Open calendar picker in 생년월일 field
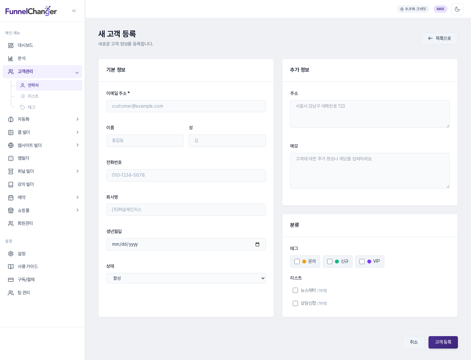This screenshot has height=360, width=471. click(x=257, y=244)
